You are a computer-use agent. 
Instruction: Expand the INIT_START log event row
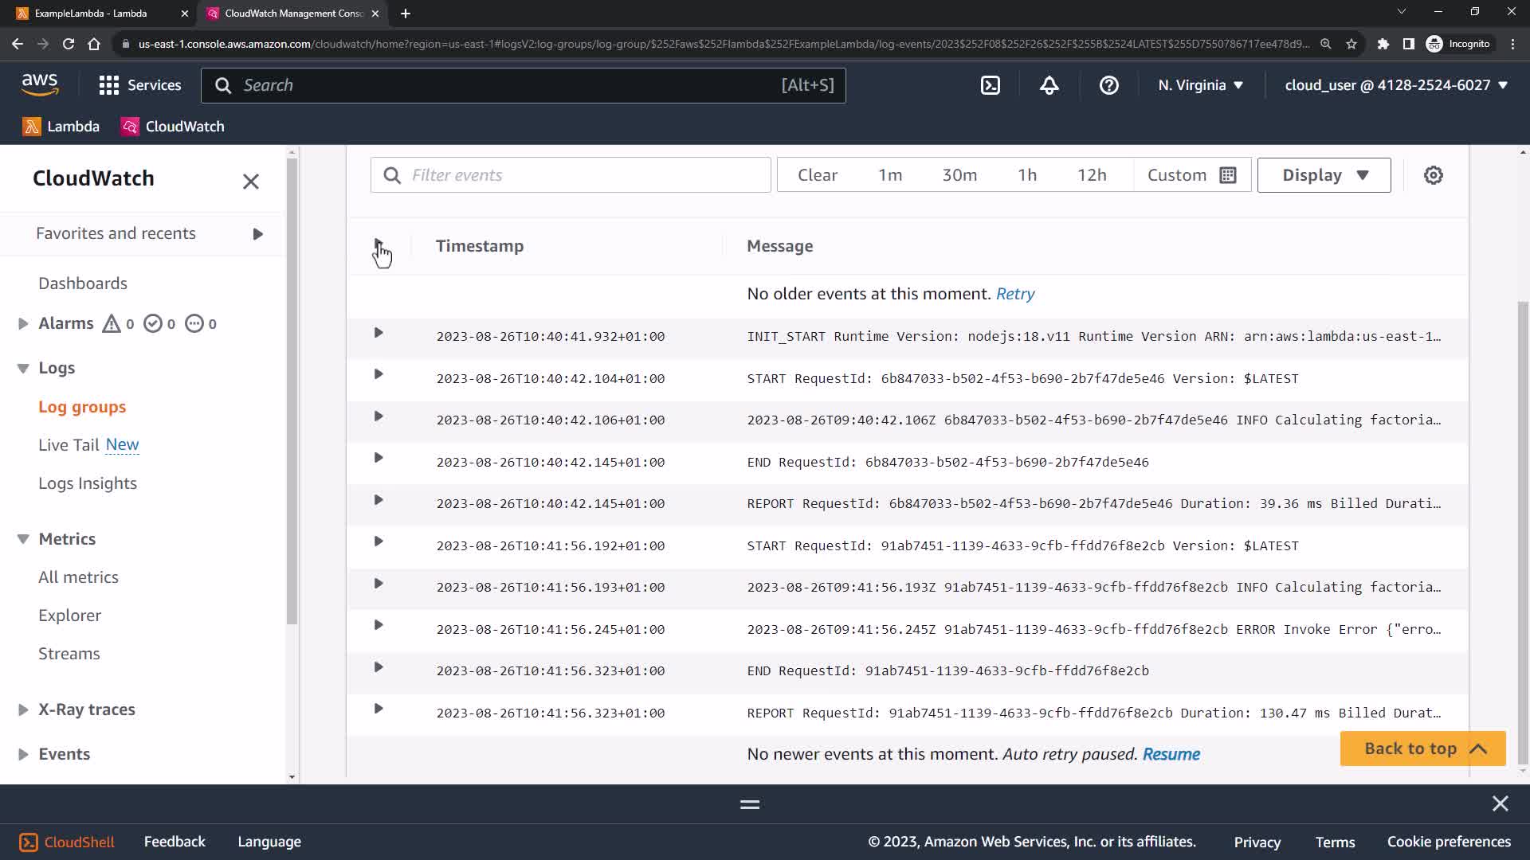(379, 333)
